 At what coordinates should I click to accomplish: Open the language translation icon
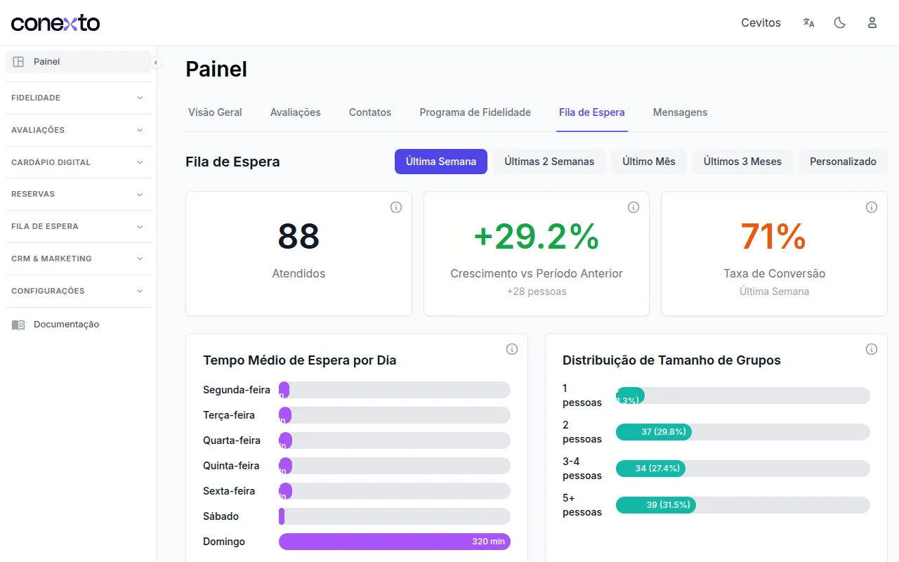(x=808, y=22)
